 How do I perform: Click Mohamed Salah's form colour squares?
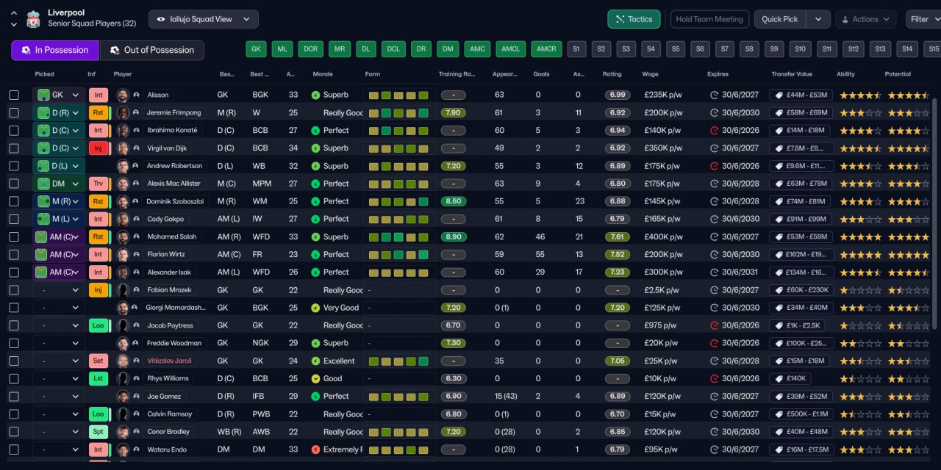[398, 236]
